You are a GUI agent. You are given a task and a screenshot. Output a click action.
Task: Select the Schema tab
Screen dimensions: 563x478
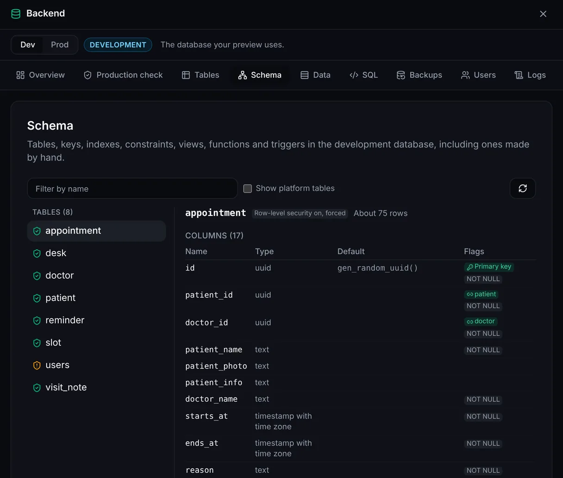260,75
